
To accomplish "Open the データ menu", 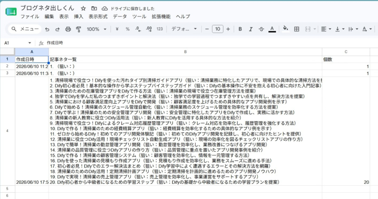I will tap(120, 16).
